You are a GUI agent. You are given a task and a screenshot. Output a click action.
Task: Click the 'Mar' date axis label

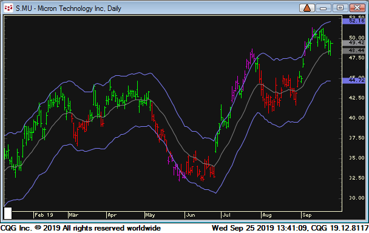click(73, 215)
